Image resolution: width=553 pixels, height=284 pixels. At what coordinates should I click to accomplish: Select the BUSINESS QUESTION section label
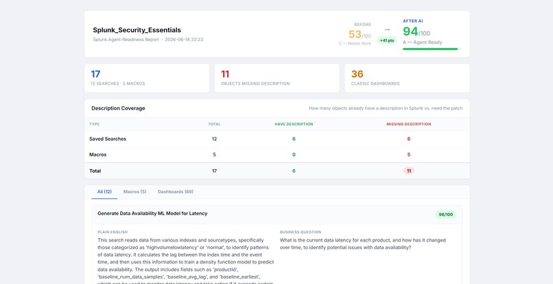[x=301, y=232]
